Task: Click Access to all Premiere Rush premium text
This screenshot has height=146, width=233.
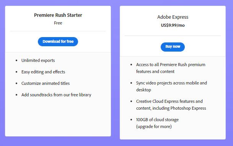Action: 171,65
